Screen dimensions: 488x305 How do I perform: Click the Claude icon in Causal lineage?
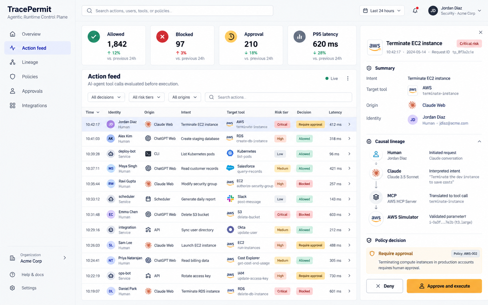(x=376, y=173)
